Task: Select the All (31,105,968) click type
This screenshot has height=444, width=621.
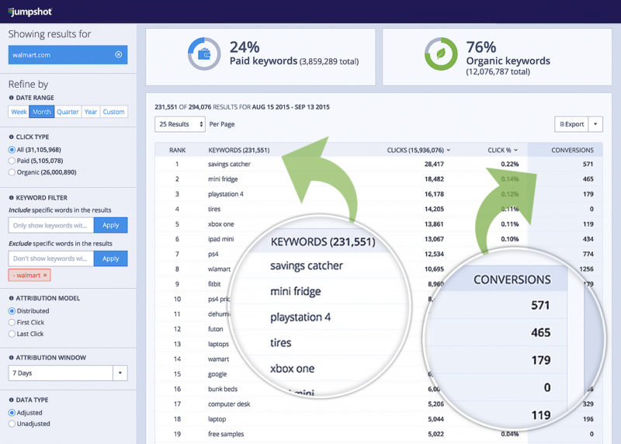Action: pyautogui.click(x=12, y=150)
